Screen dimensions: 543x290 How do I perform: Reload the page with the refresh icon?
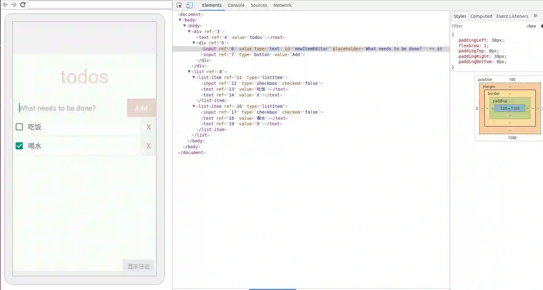tap(23, 5)
